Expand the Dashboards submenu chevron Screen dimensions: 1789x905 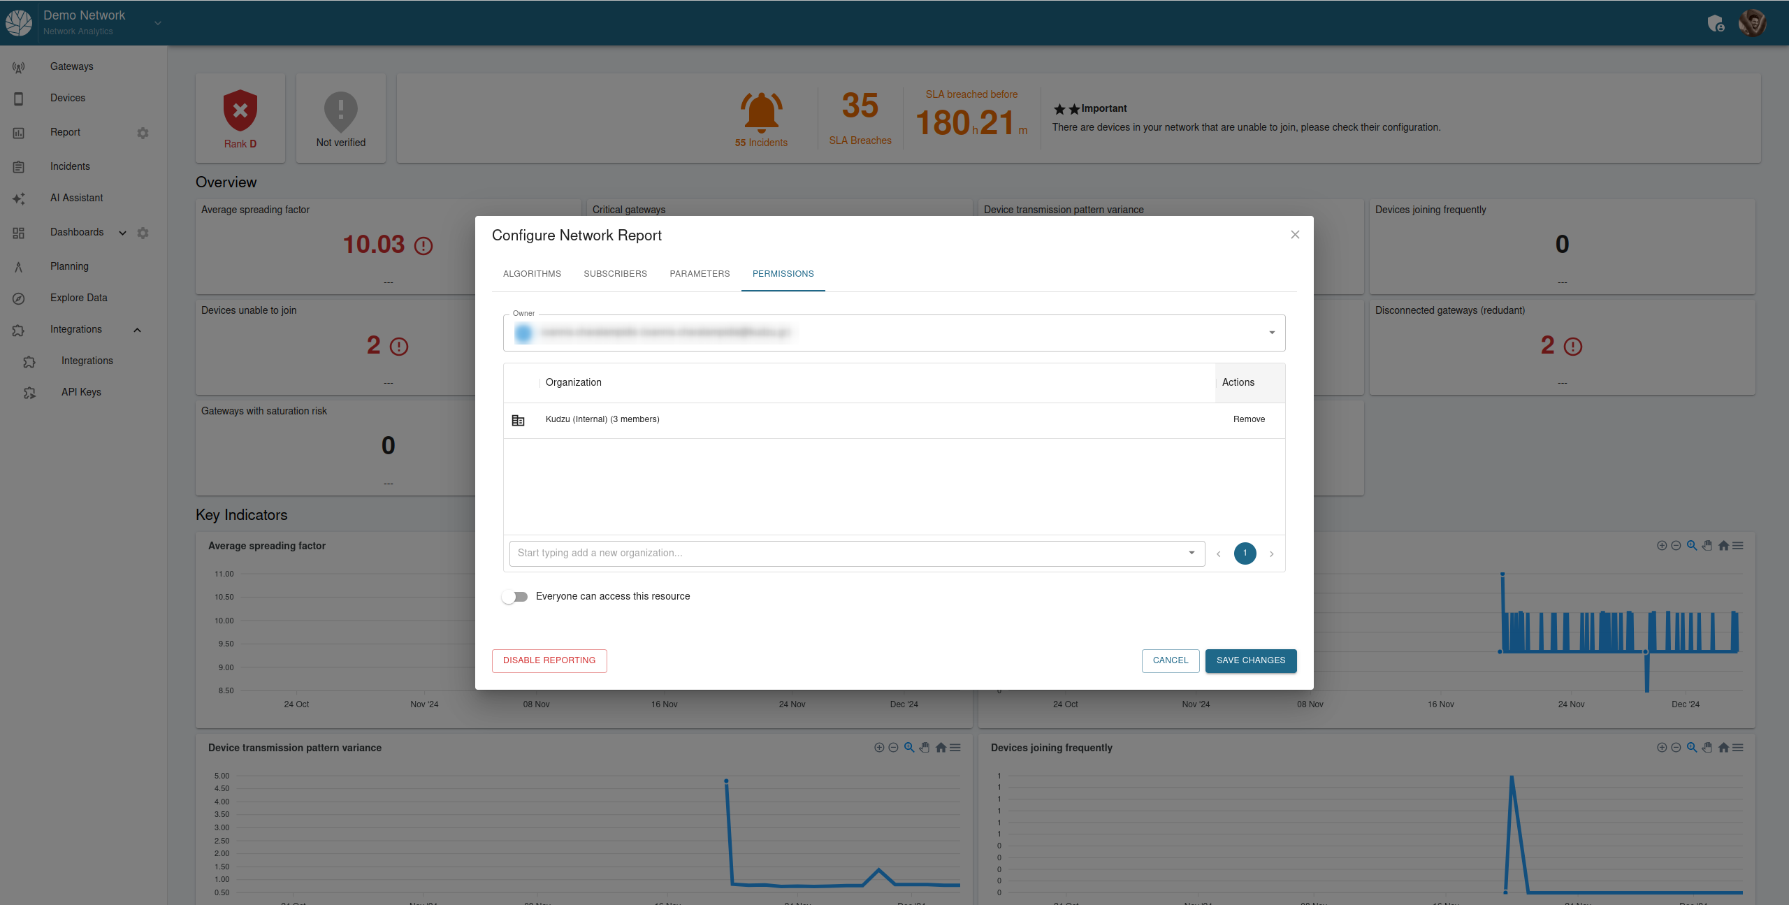[x=122, y=233]
